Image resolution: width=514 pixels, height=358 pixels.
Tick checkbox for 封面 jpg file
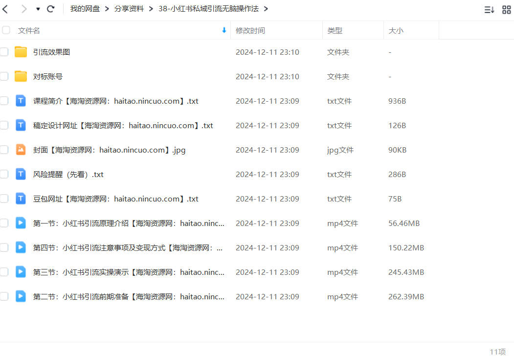click(x=4, y=150)
